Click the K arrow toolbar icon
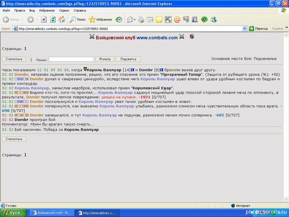 [x=168, y=19]
